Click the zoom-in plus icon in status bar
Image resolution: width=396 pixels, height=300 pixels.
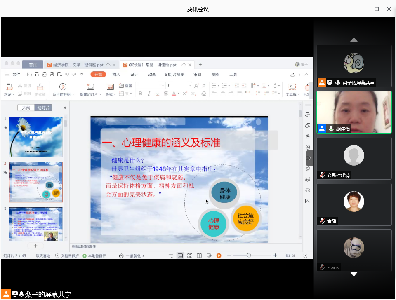point(276,255)
